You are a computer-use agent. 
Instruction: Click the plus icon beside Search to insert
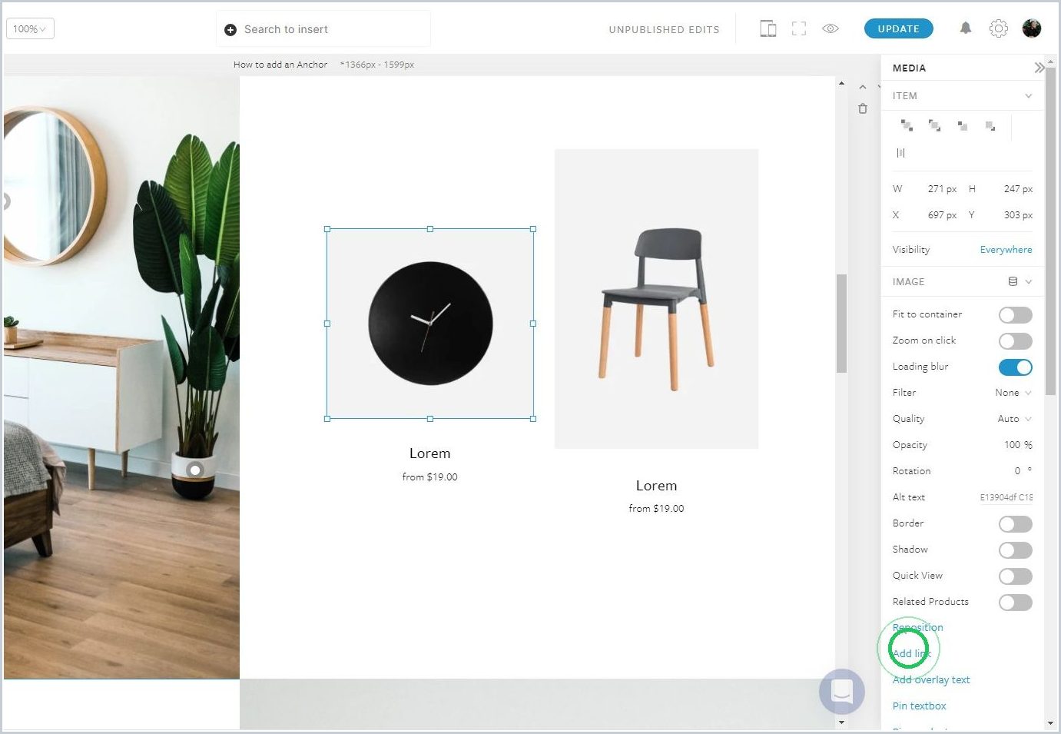(230, 30)
